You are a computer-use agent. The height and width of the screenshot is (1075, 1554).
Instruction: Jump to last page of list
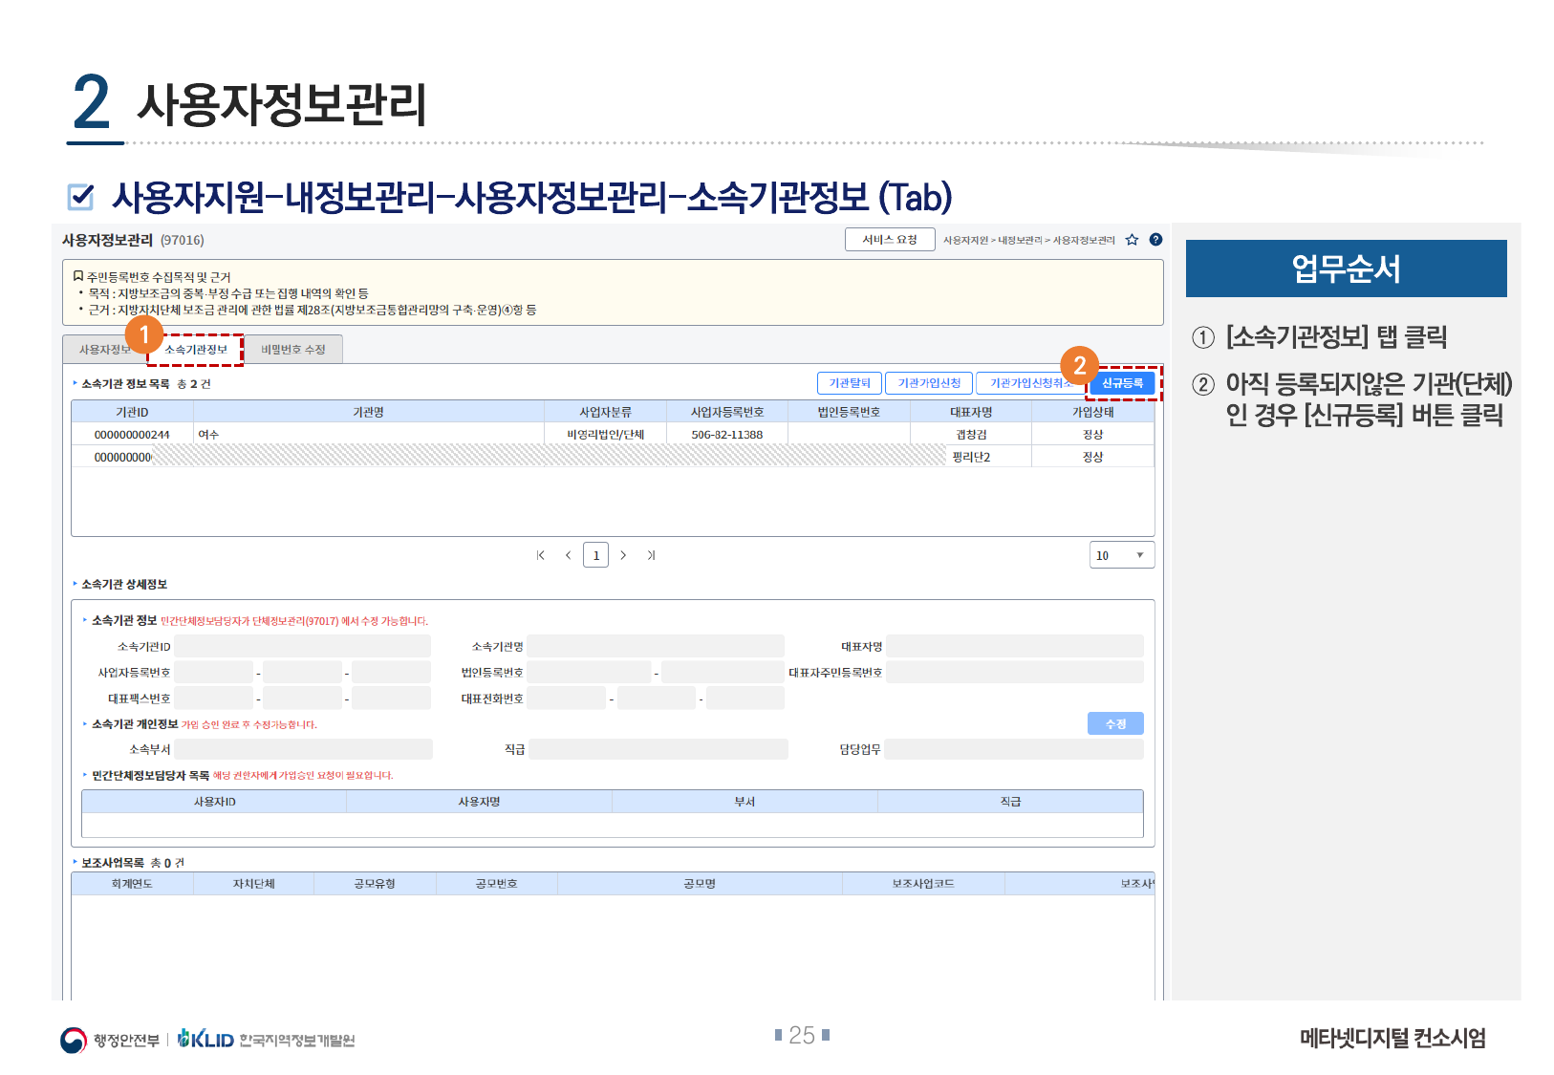tap(651, 555)
